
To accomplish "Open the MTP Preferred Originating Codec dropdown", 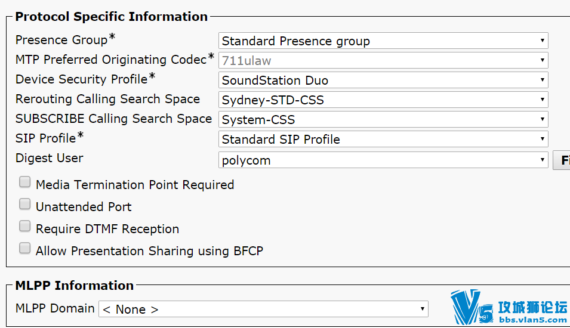I will click(383, 60).
